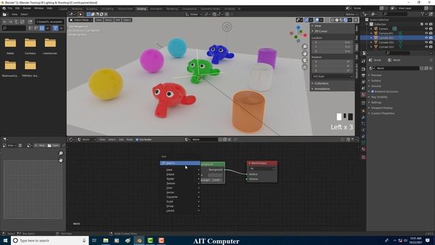This screenshot has height=245, width=435.
Task: Toggle the Use Nodes checkbox
Action: point(137,140)
